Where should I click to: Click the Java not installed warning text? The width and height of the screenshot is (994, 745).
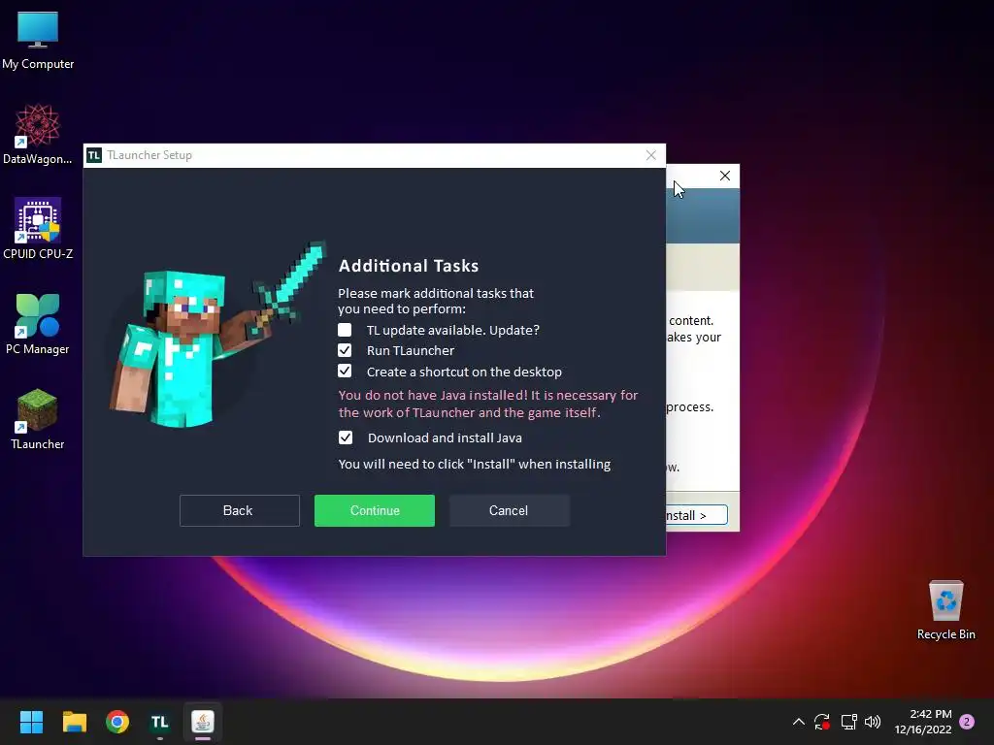click(488, 404)
